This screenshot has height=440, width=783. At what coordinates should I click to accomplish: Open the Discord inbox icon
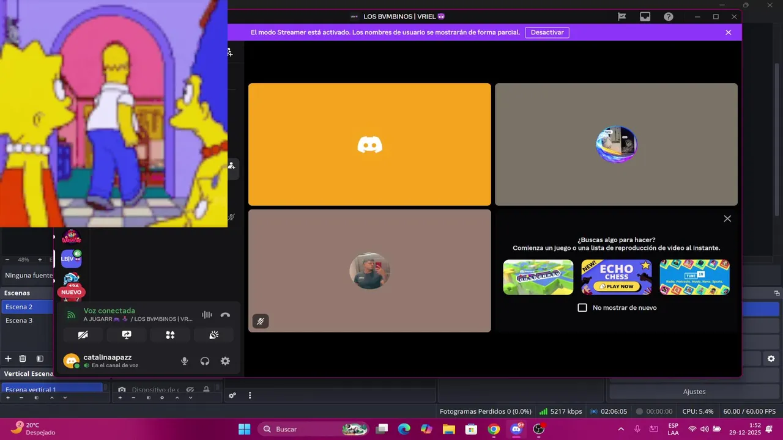click(645, 16)
